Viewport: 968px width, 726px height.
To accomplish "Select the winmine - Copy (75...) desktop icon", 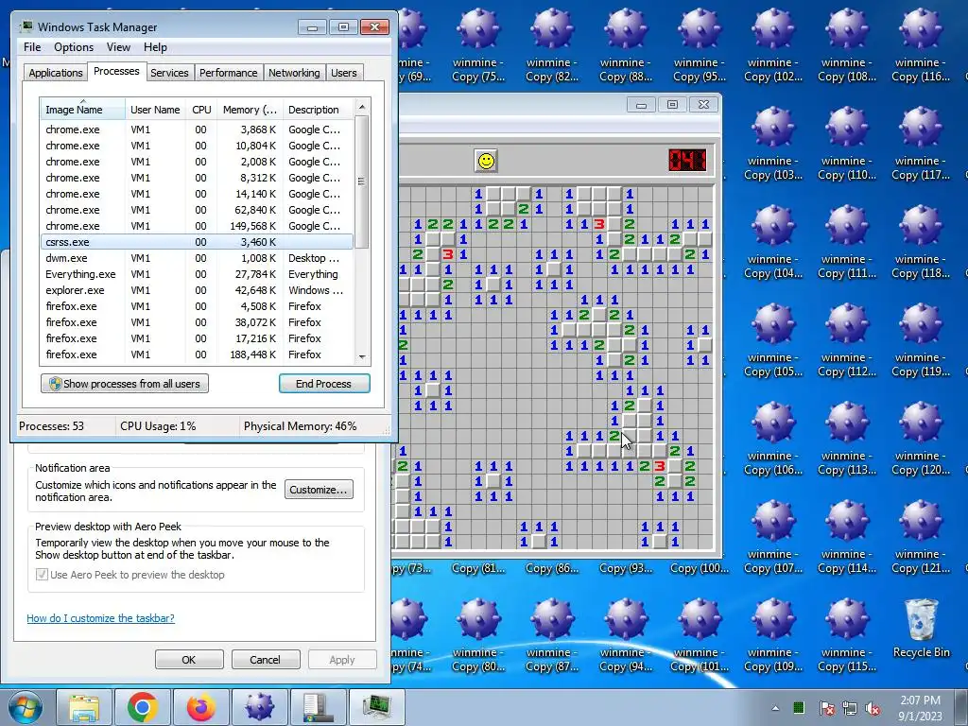I will click(x=478, y=45).
